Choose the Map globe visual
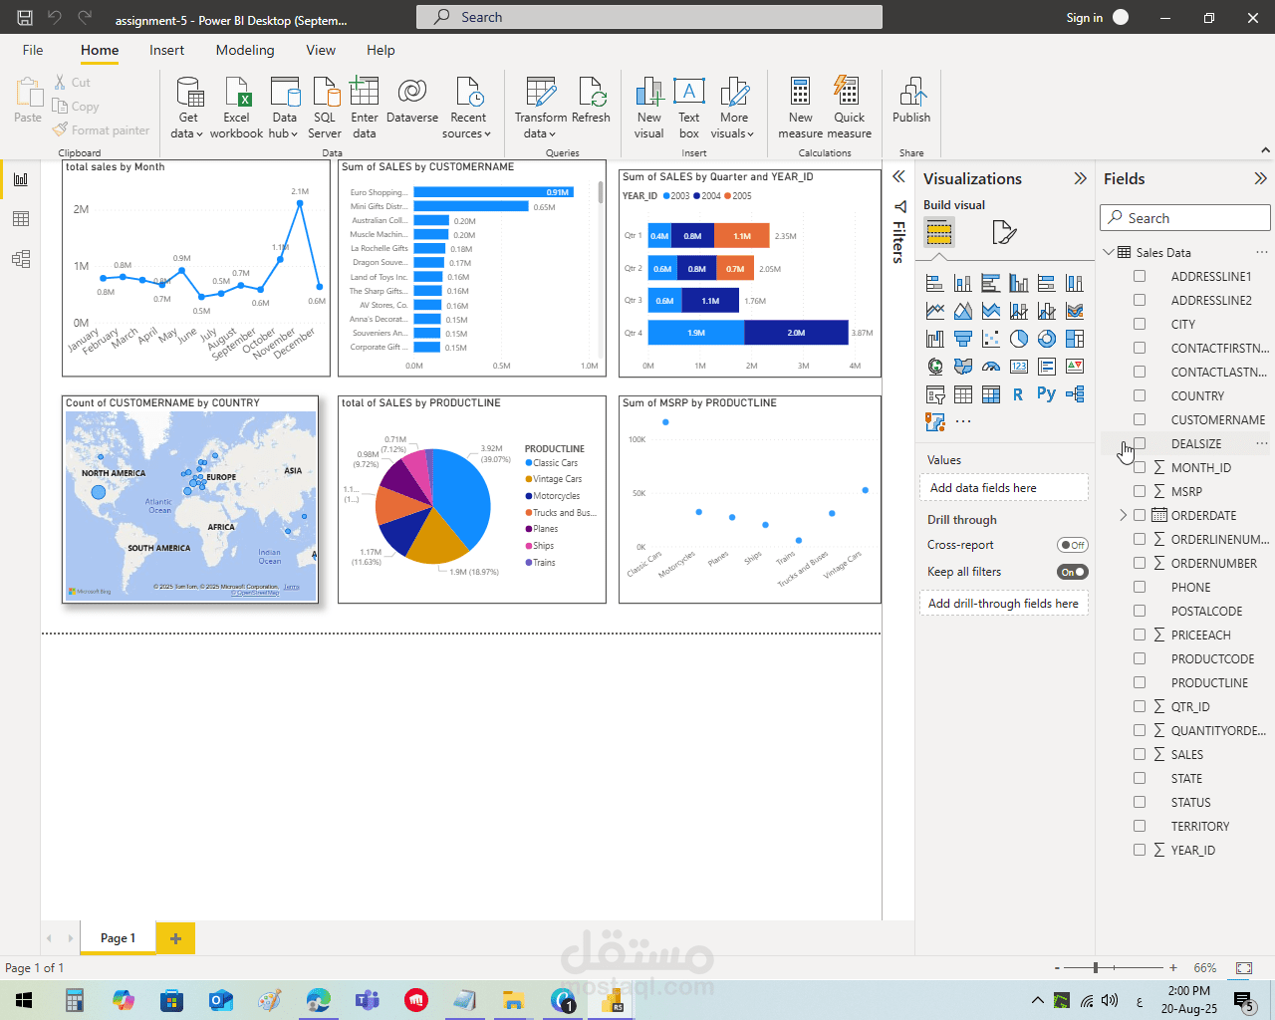Viewport: 1275px width, 1020px height. tap(934, 368)
